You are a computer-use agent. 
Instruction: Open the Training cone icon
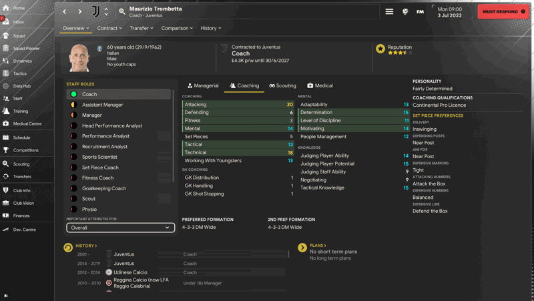pyautogui.click(x=6, y=111)
